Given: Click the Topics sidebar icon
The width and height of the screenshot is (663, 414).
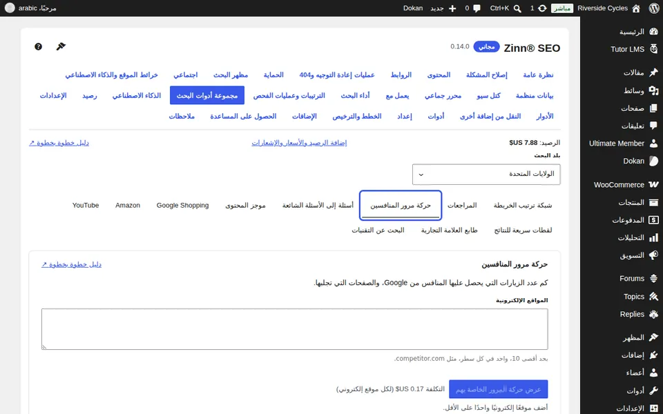Looking at the screenshot, I should pos(653,297).
